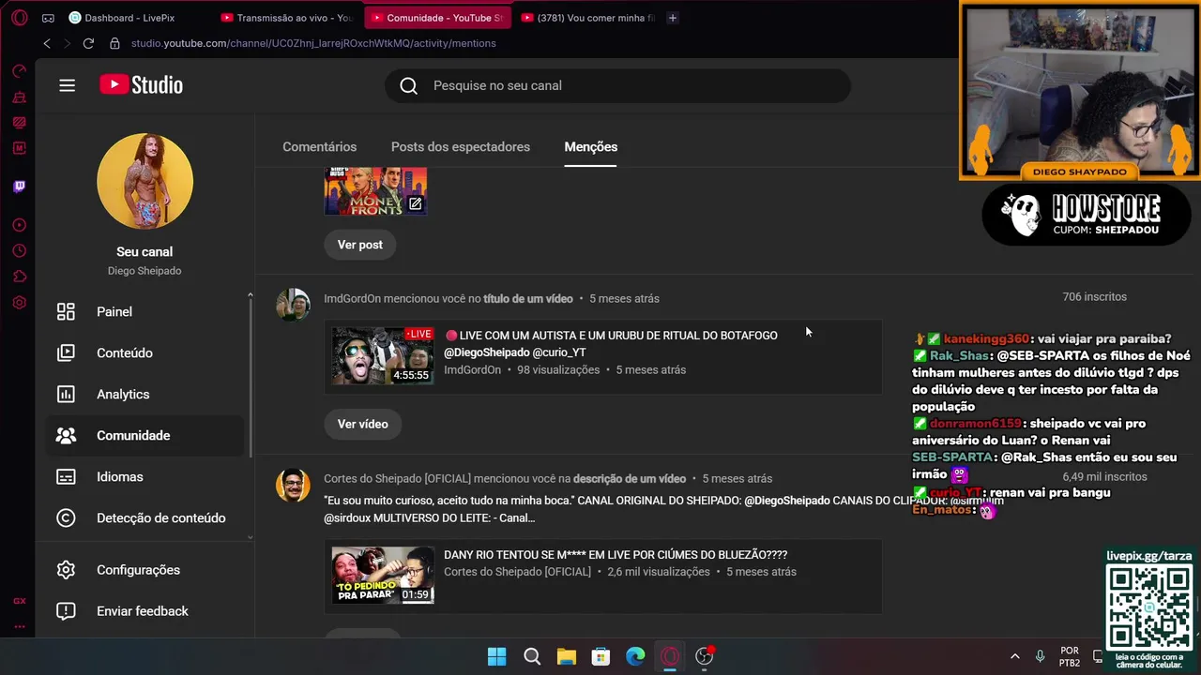Image resolution: width=1201 pixels, height=675 pixels.
Task: Open the Money Fronts post thumbnail
Action: point(375,191)
